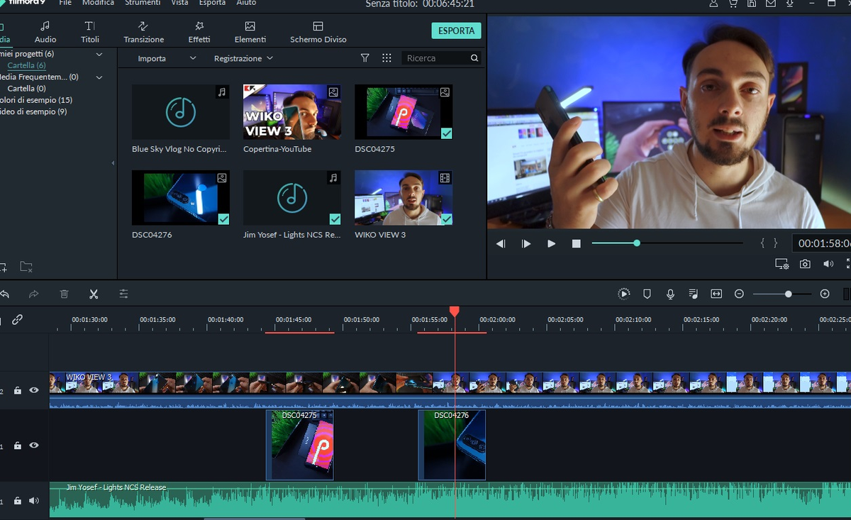Open the Modifica menu
The width and height of the screenshot is (851, 520).
[x=98, y=3]
